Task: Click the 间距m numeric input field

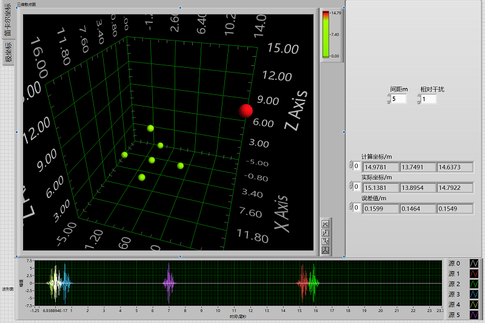Action: [399, 99]
